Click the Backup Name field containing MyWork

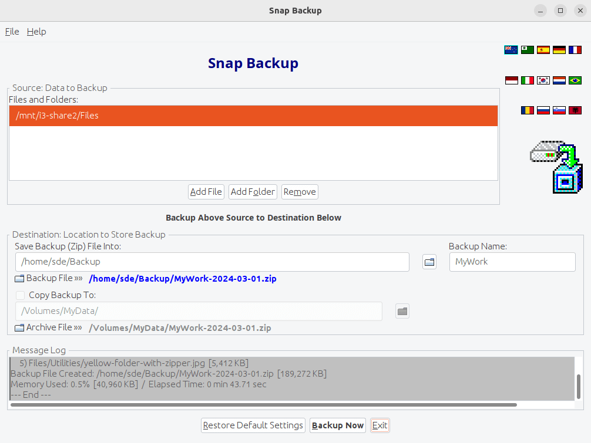[512, 262]
